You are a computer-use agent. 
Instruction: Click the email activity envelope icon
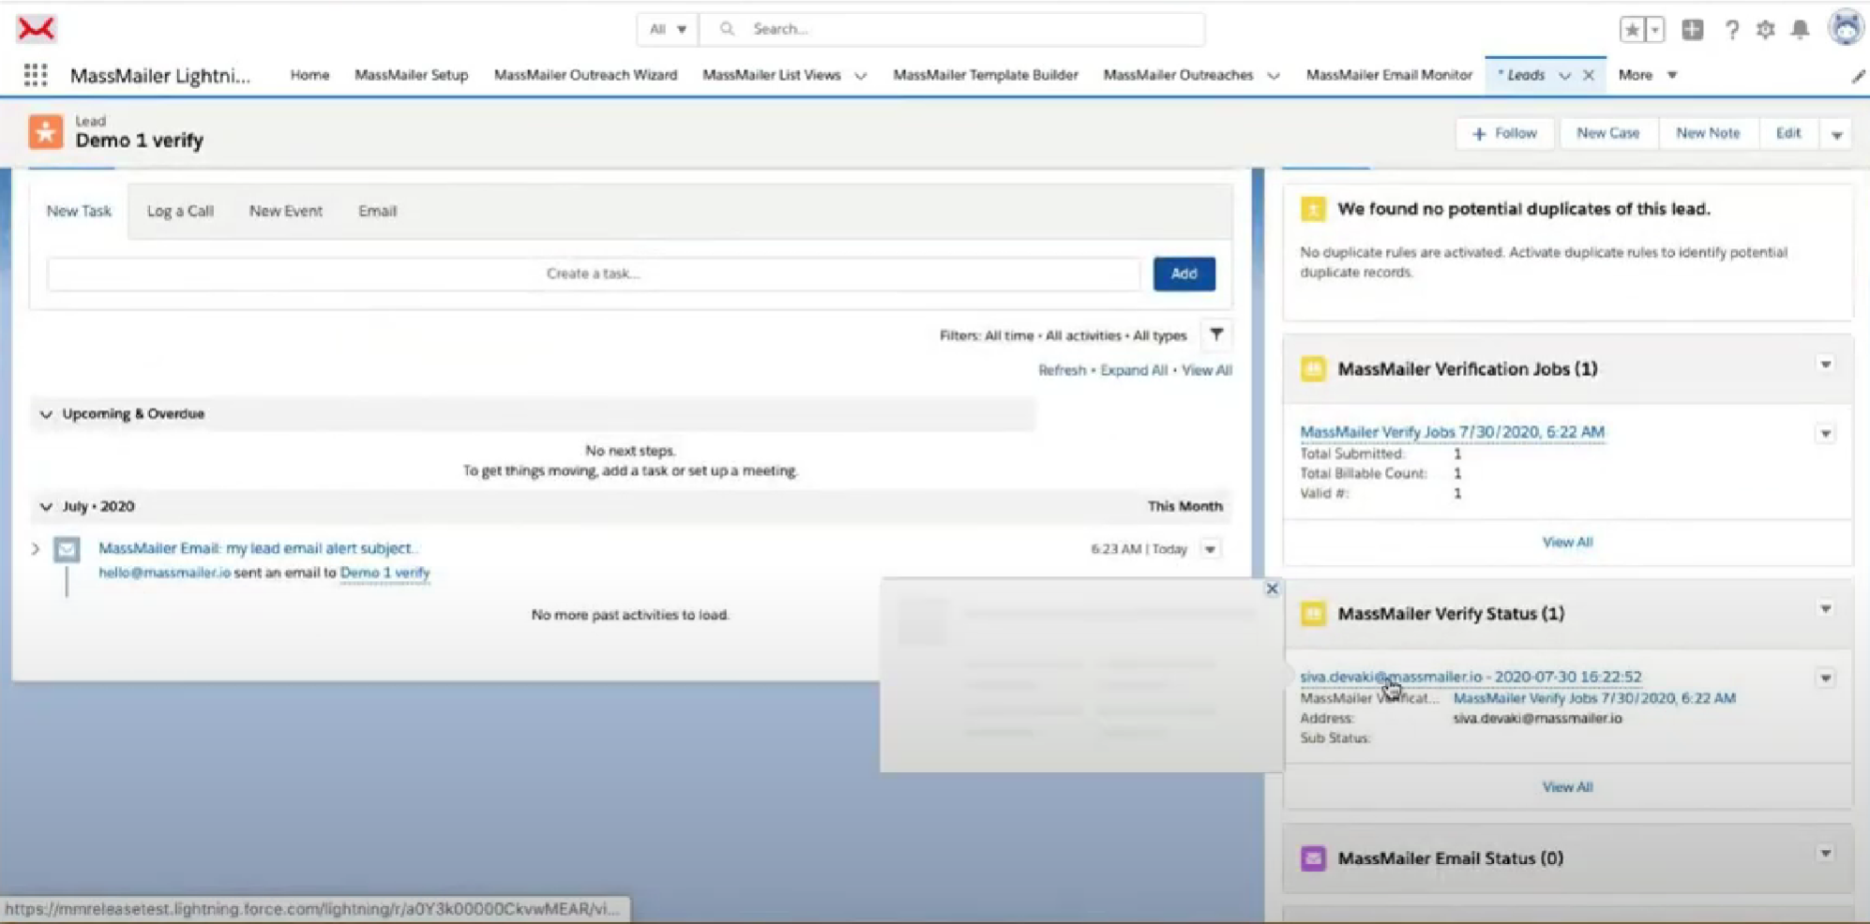point(67,549)
